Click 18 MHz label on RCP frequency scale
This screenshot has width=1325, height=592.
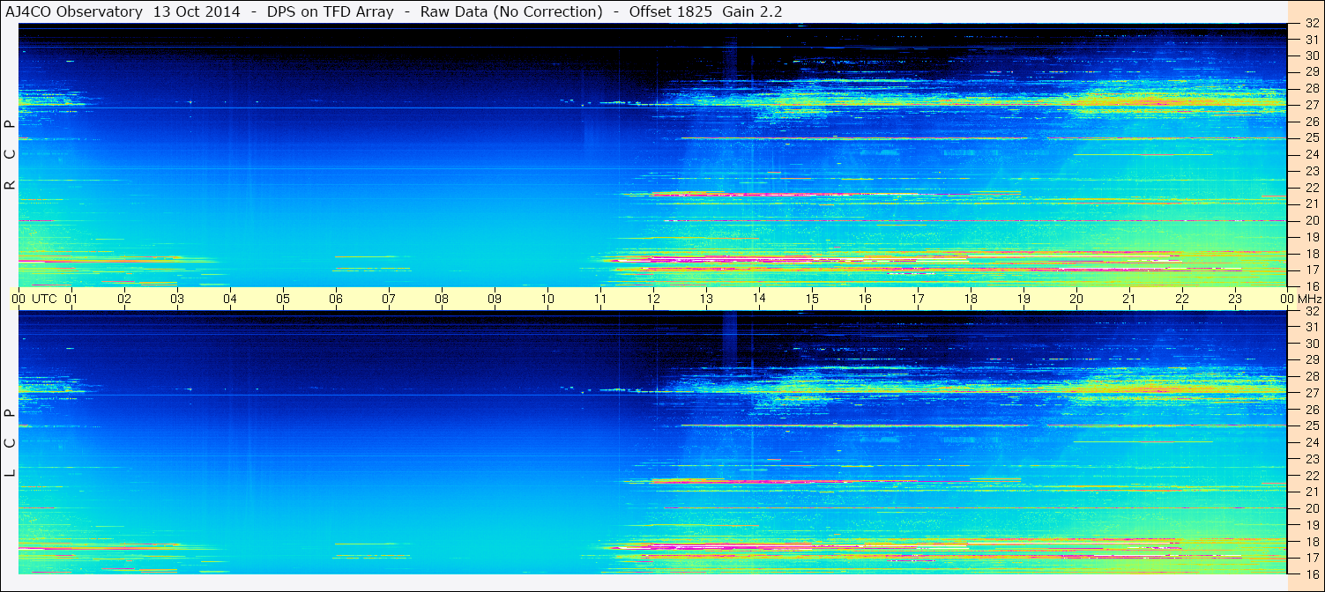click(x=1311, y=254)
